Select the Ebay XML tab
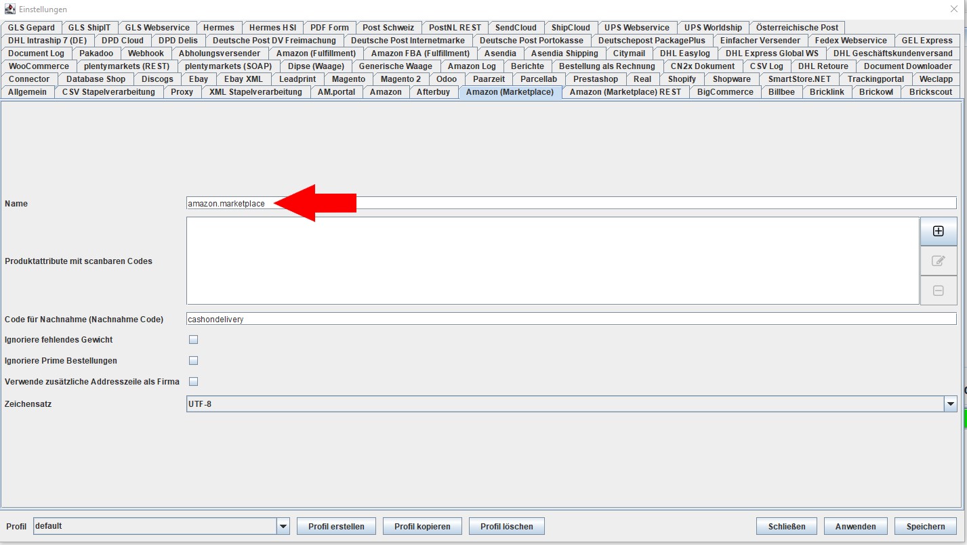This screenshot has width=967, height=545. point(243,79)
